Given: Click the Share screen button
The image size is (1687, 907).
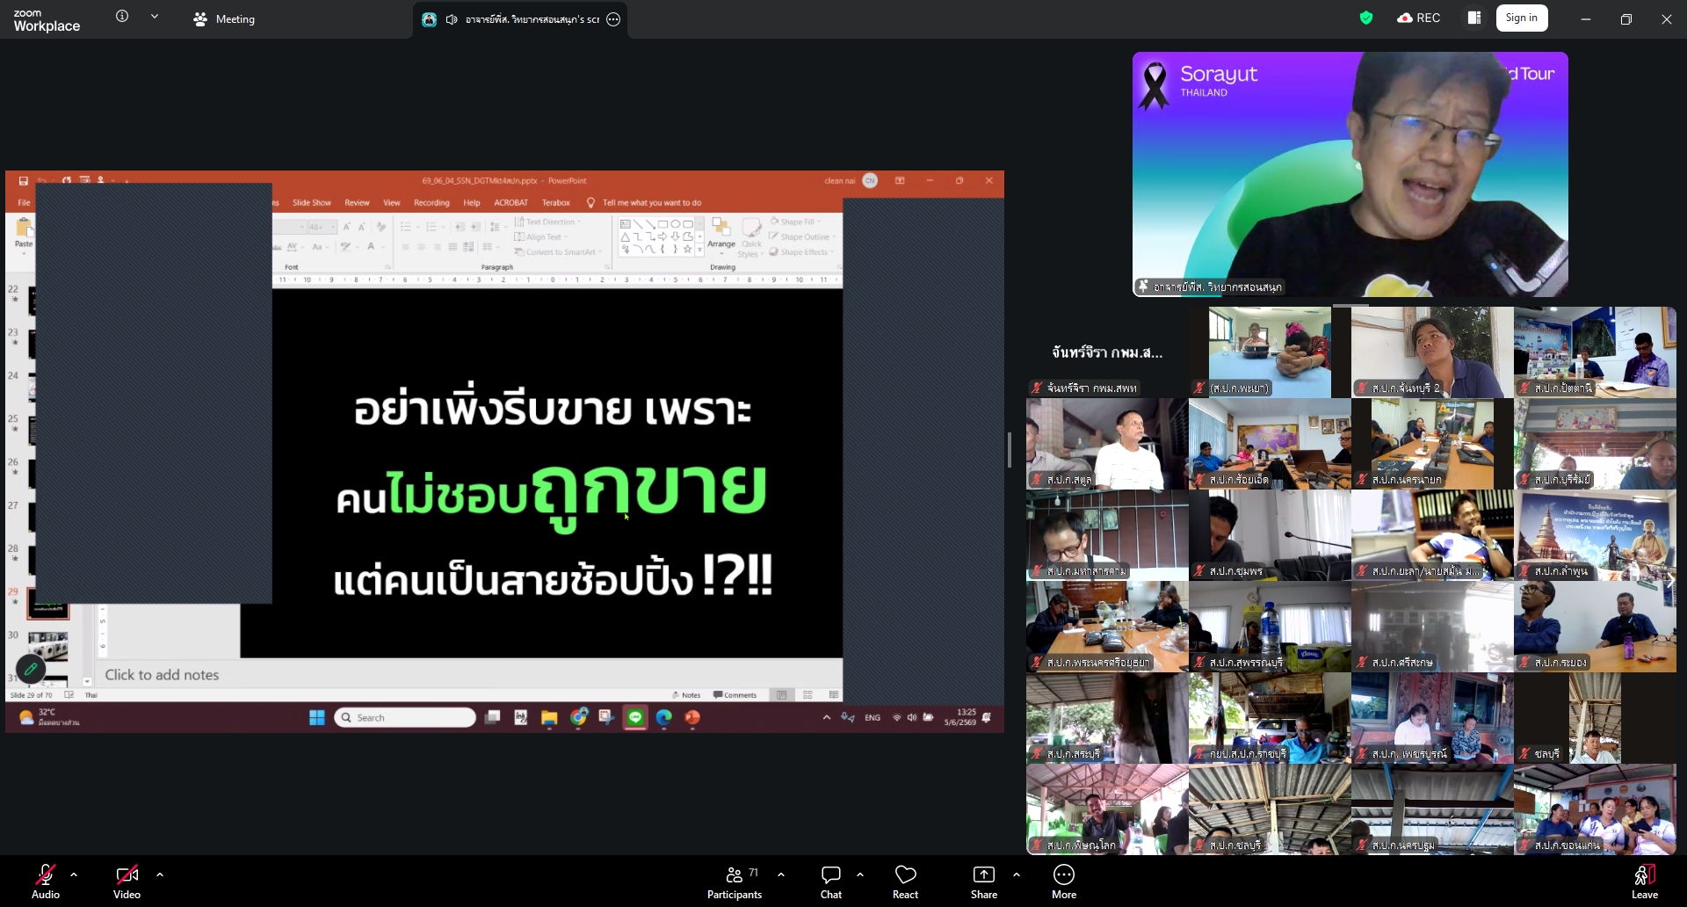Looking at the screenshot, I should (x=984, y=882).
